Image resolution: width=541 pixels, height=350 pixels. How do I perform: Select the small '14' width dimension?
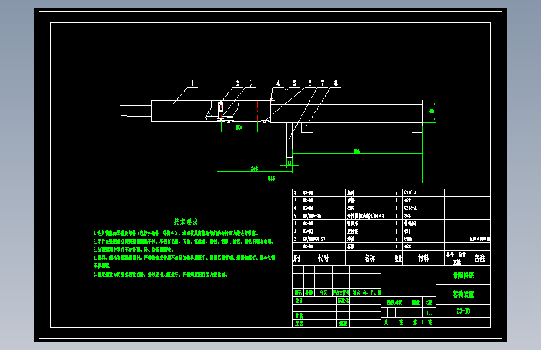pyautogui.click(x=290, y=163)
